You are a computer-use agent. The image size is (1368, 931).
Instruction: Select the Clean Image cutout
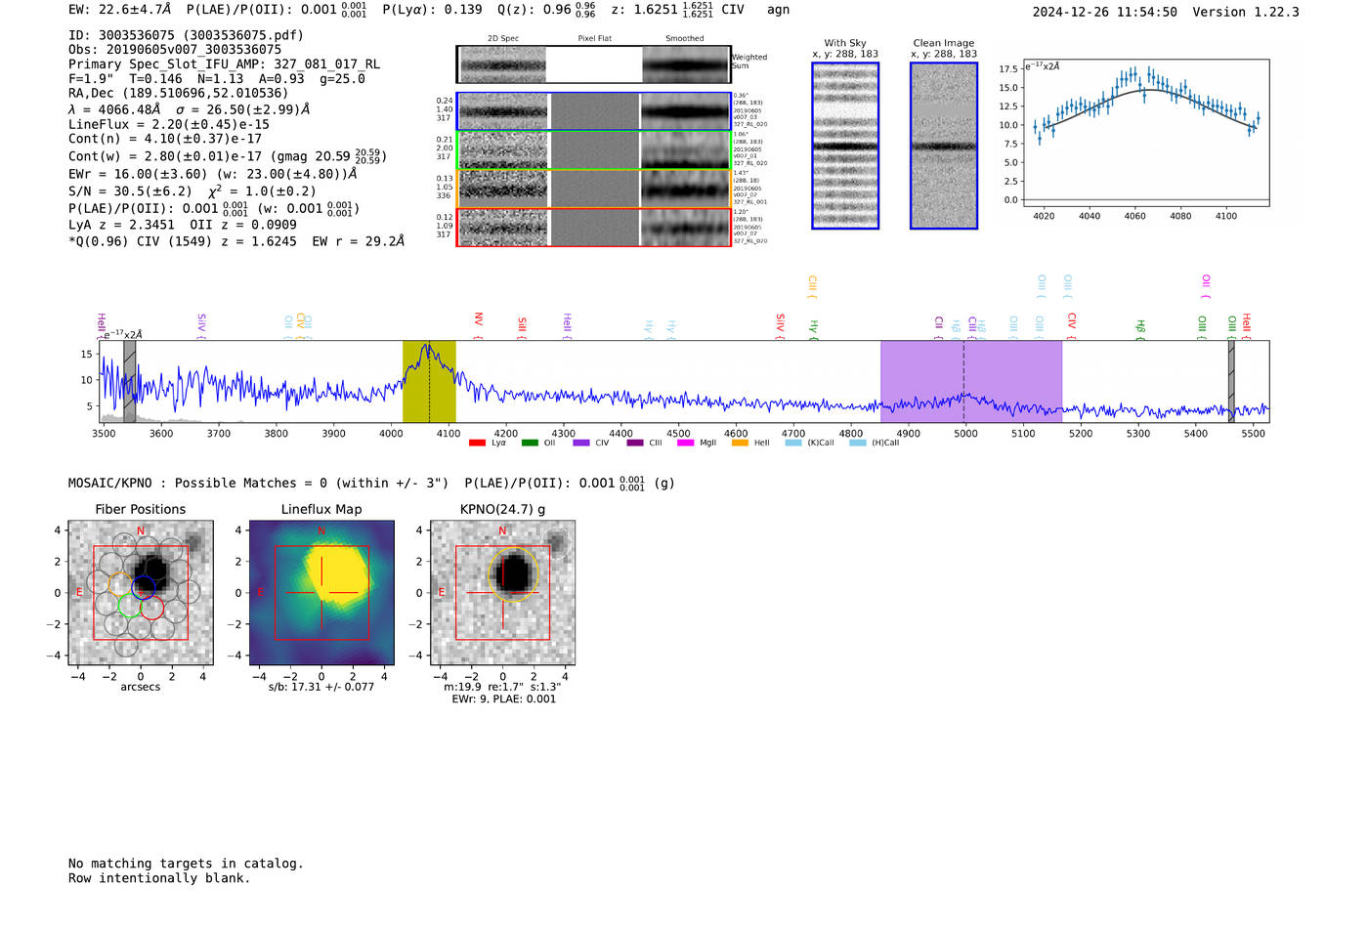[x=944, y=146]
